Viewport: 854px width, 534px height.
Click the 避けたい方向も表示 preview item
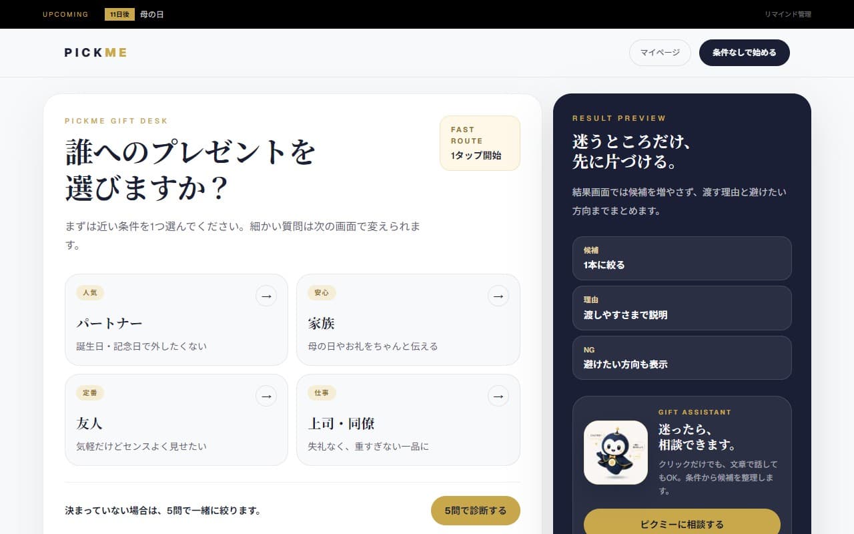[682, 358]
